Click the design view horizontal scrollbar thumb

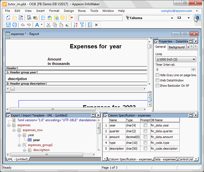(x=13, y=89)
